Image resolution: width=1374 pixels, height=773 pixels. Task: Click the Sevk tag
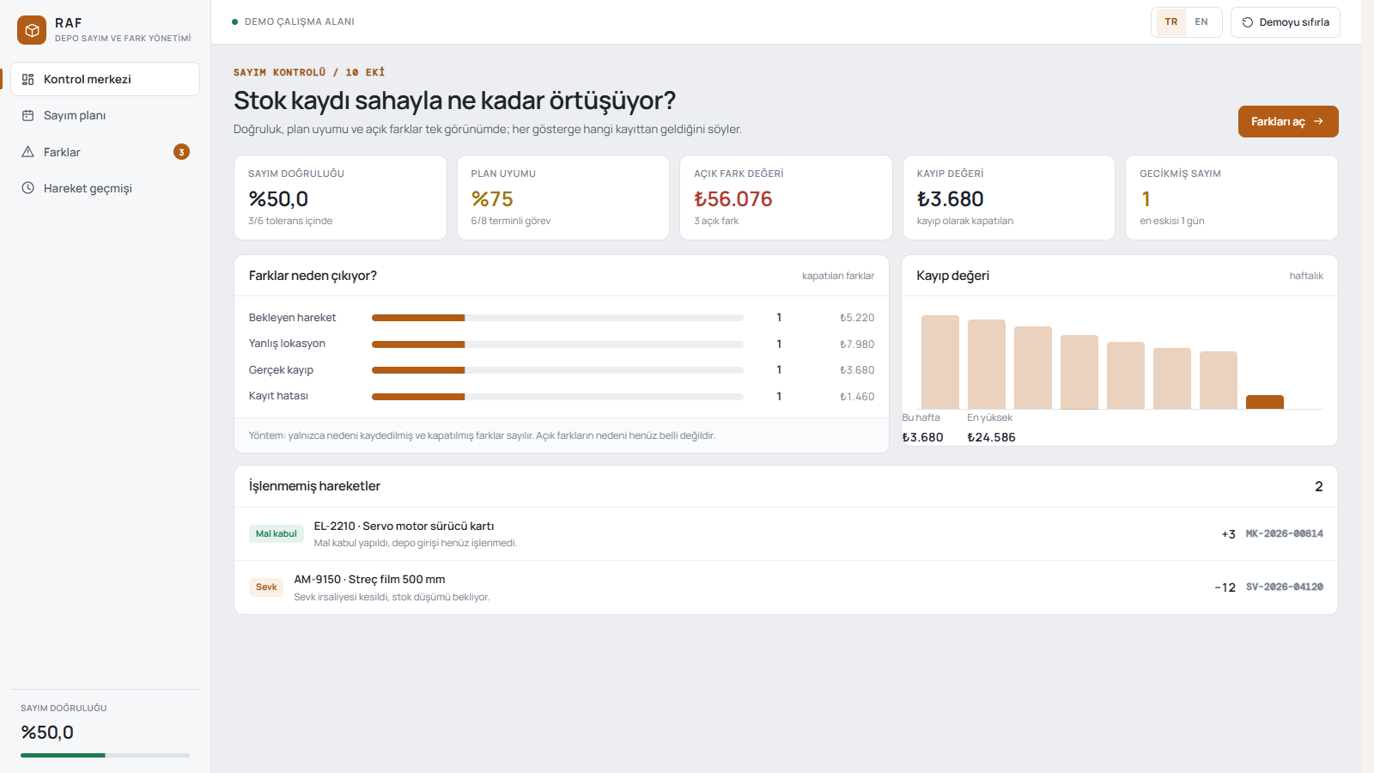266,587
